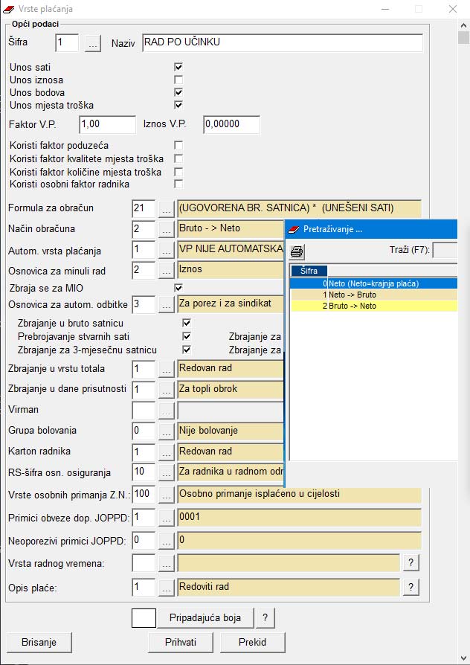Minimize the Vrste plaćanja window

[x=385, y=9]
